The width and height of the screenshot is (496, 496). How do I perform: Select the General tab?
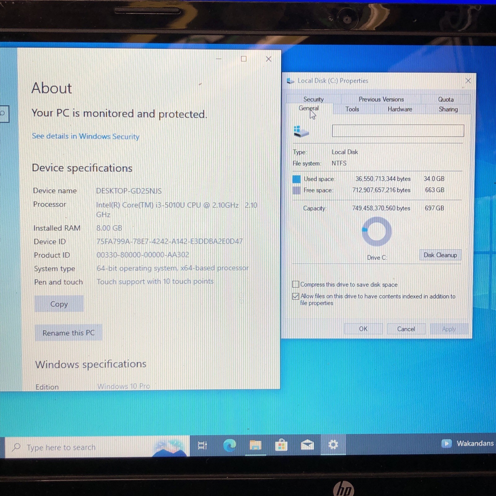(309, 108)
